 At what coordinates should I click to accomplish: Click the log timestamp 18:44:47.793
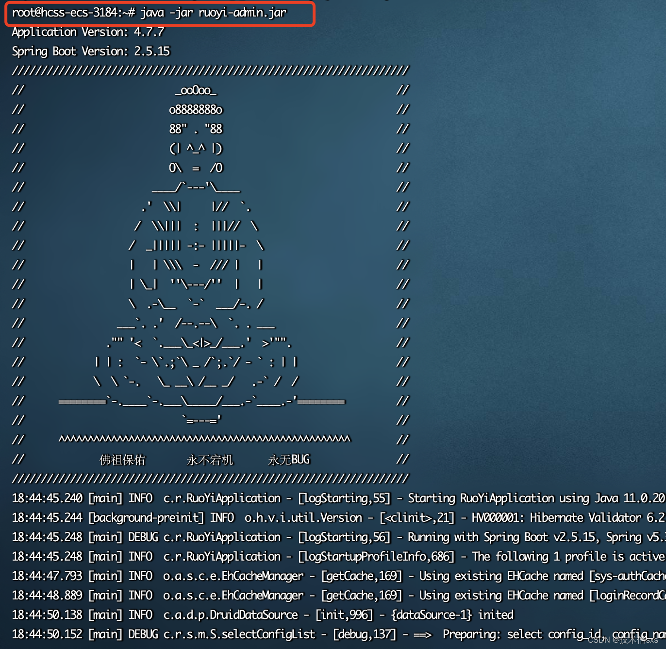coord(47,576)
